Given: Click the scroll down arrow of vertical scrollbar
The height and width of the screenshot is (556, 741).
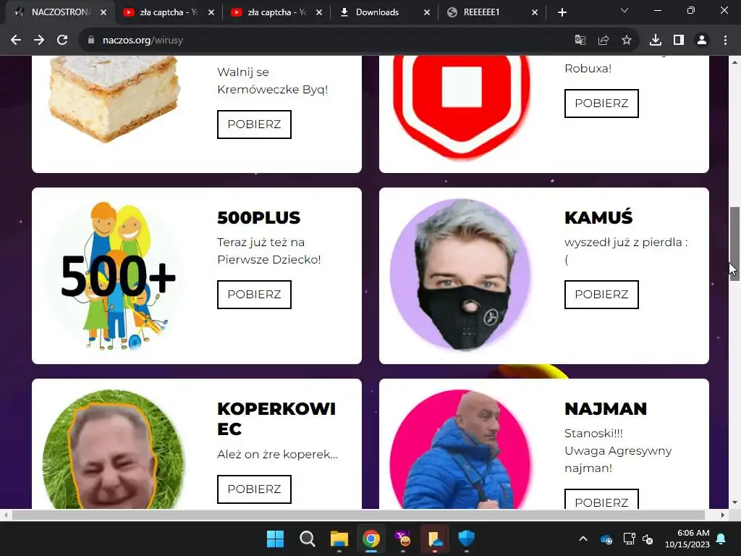Looking at the screenshot, I should tap(735, 502).
